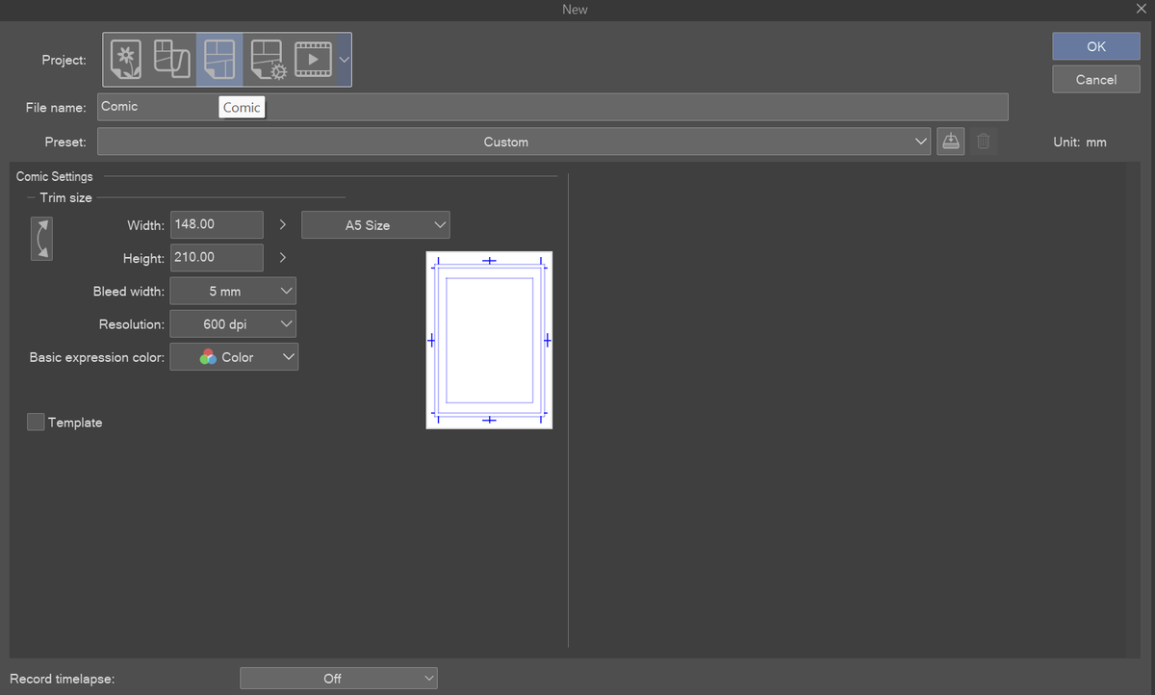Swap width and height orientation icon

click(41, 239)
